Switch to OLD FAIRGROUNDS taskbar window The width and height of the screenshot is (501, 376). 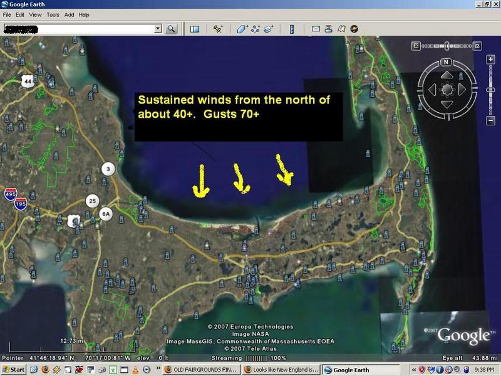[202, 370]
